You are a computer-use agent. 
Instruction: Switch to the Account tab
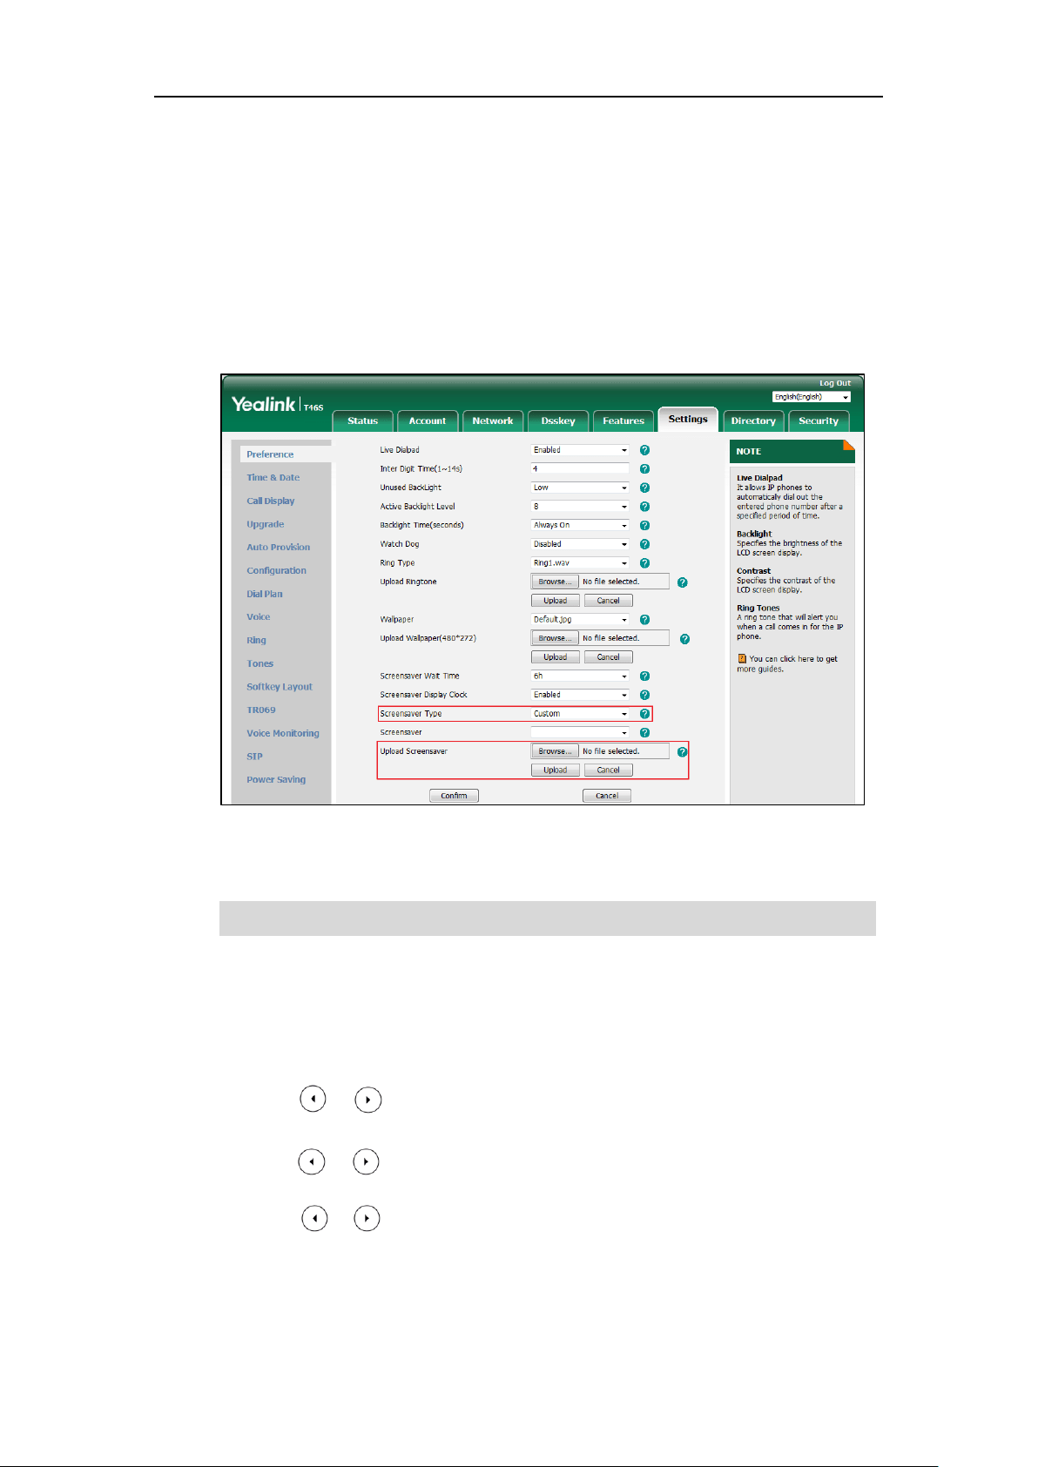(x=428, y=421)
